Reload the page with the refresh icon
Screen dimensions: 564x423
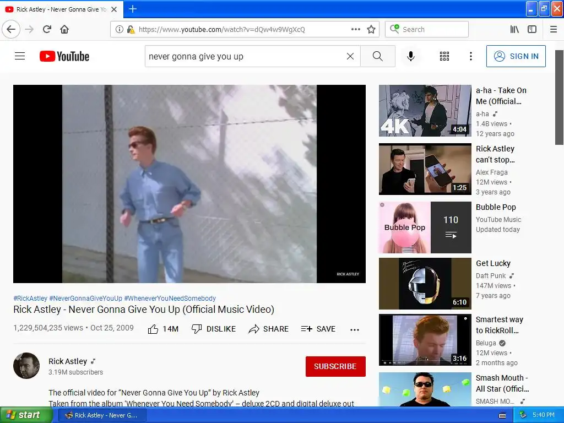[47, 29]
